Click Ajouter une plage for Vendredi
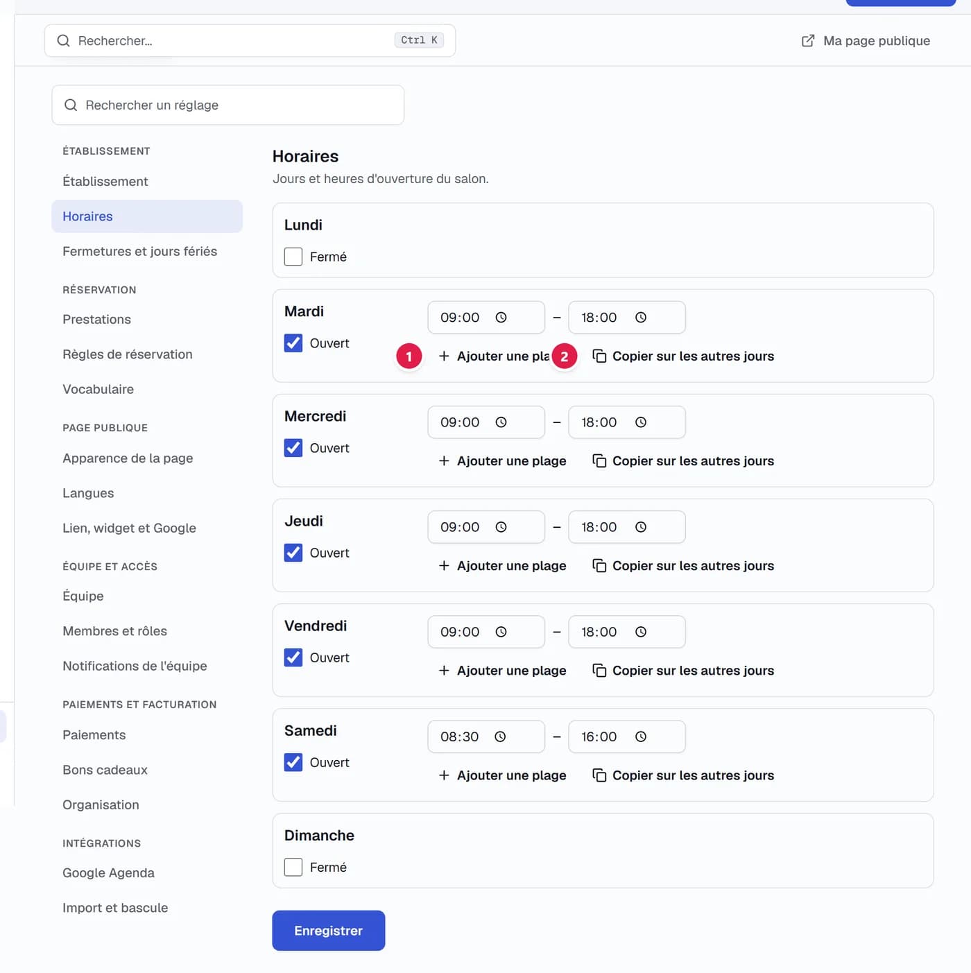Viewport: 971px width, 973px height. [x=503, y=671]
